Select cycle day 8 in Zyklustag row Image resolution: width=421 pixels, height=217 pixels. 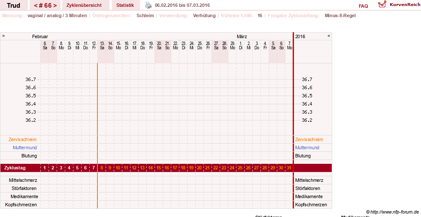point(102,168)
